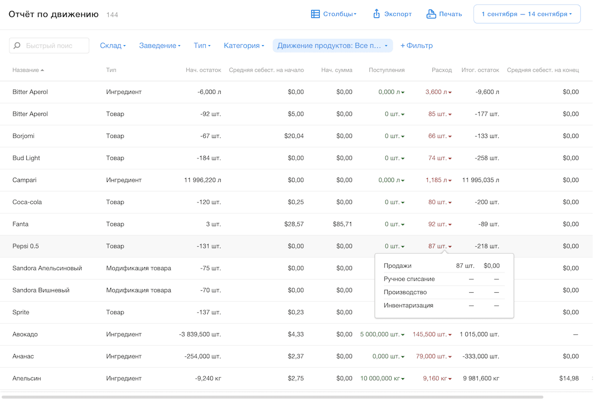Expand Расход 85 шт. for Bitter Aperol товар
The image size is (595, 402).
click(x=440, y=114)
